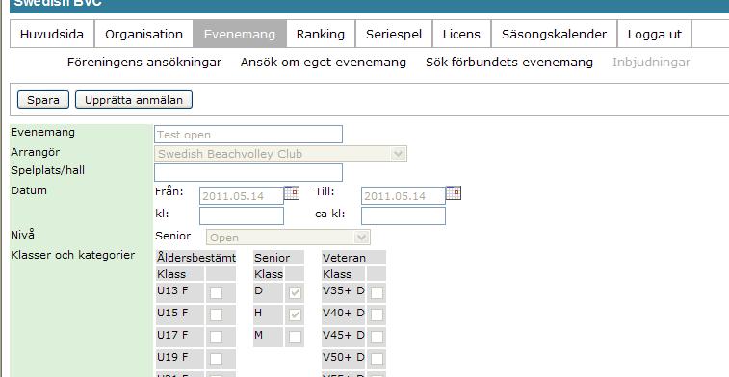Click the Till date field
729x377 pixels.
coord(404,195)
